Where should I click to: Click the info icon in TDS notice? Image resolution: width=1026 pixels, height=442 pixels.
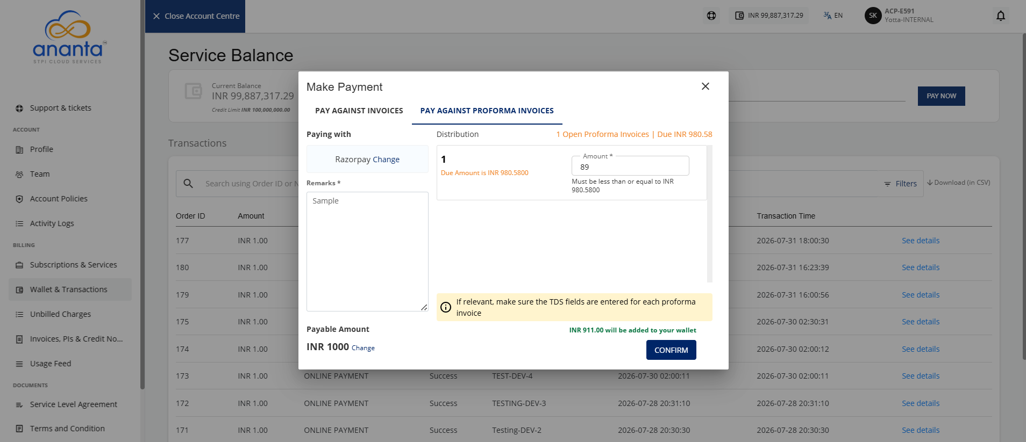(x=446, y=307)
